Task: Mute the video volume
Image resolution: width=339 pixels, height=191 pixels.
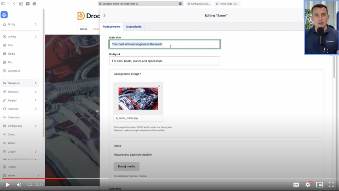Action: point(19,185)
